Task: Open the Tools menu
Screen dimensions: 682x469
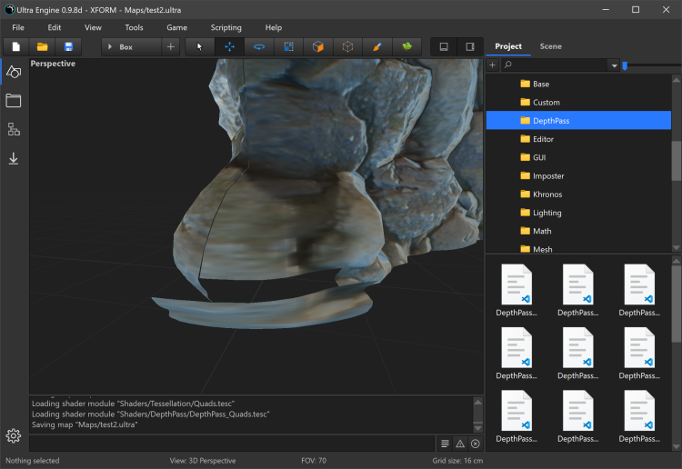Action: 134,27
